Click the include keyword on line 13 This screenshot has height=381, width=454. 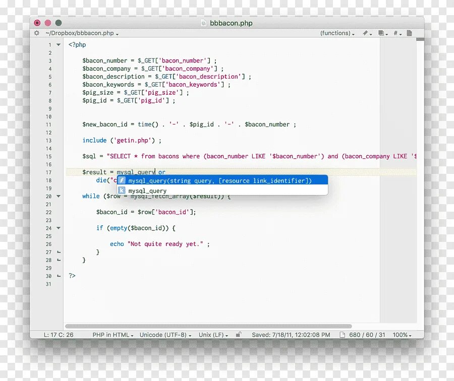(94, 140)
